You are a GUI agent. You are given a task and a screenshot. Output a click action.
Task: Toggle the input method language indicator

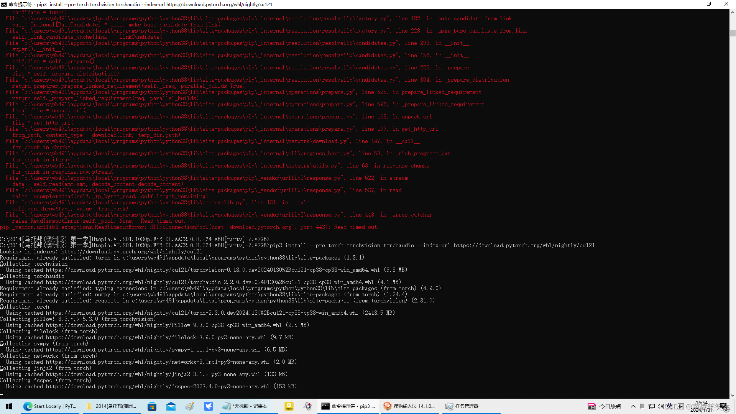click(669, 406)
